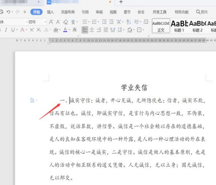Clear formatting with the eraser icon

click(66, 22)
